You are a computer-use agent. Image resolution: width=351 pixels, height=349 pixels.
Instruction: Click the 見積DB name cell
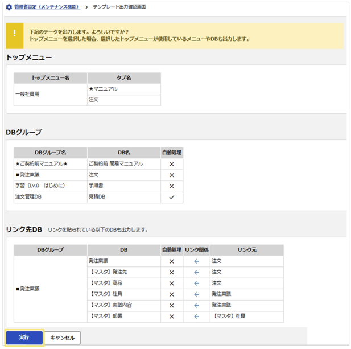pyautogui.click(x=124, y=197)
